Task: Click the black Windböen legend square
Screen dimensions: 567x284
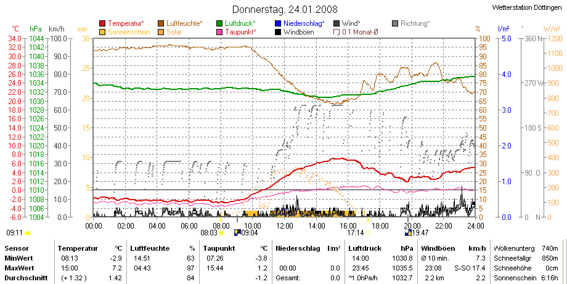Action: click(x=278, y=32)
